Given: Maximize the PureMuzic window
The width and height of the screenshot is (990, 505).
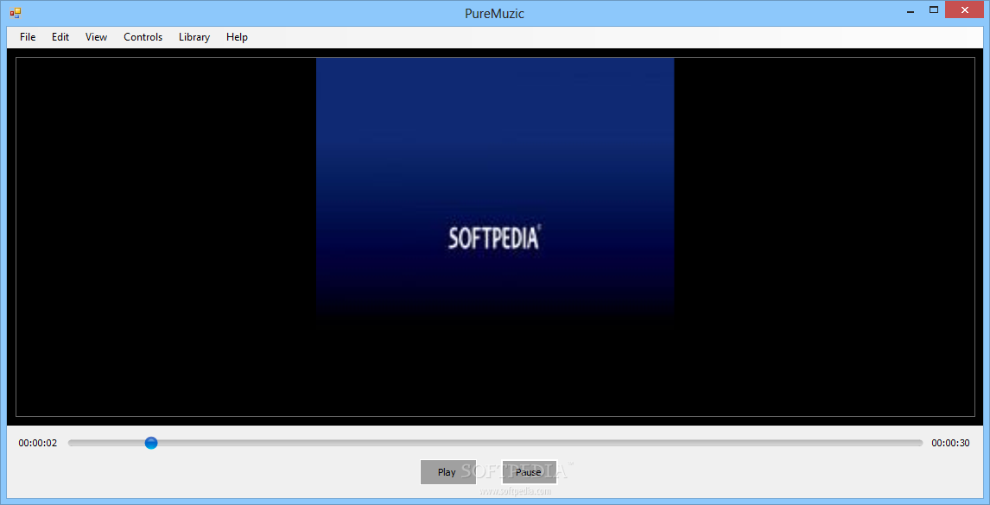Looking at the screenshot, I should 933,10.
